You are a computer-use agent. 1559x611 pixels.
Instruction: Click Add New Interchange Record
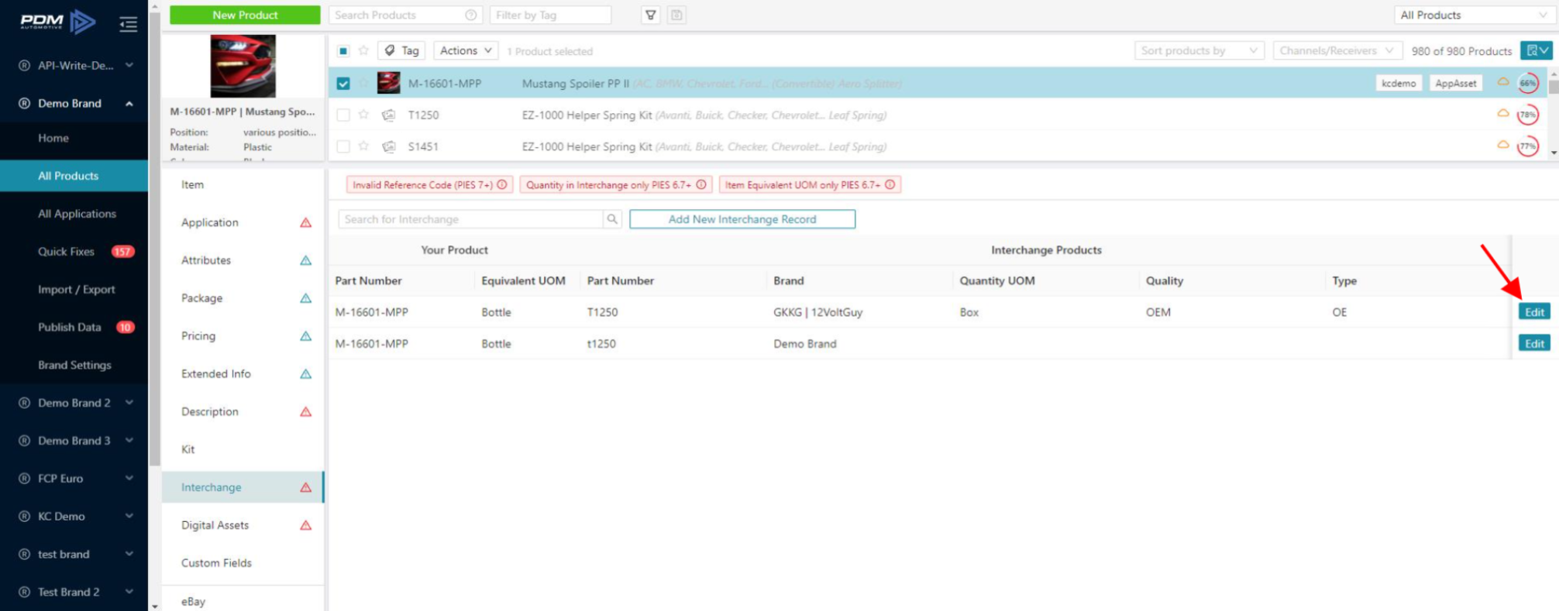point(742,219)
